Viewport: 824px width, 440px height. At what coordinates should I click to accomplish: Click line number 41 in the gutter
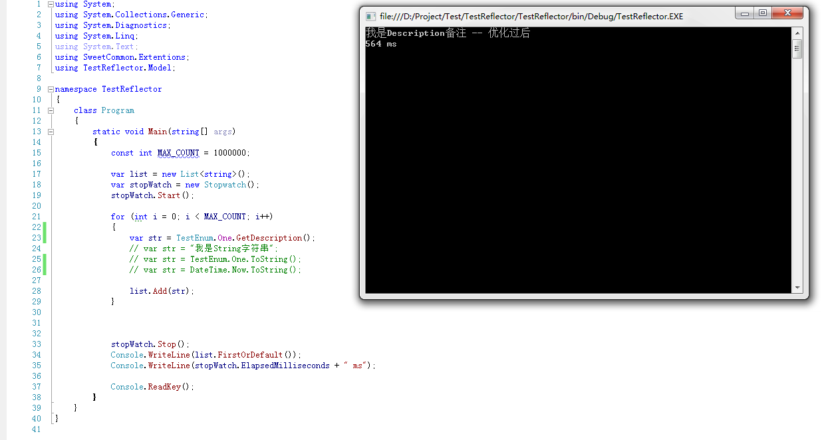(37, 429)
